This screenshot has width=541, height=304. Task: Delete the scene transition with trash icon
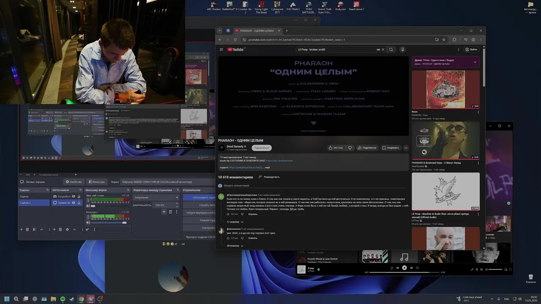pos(170,212)
